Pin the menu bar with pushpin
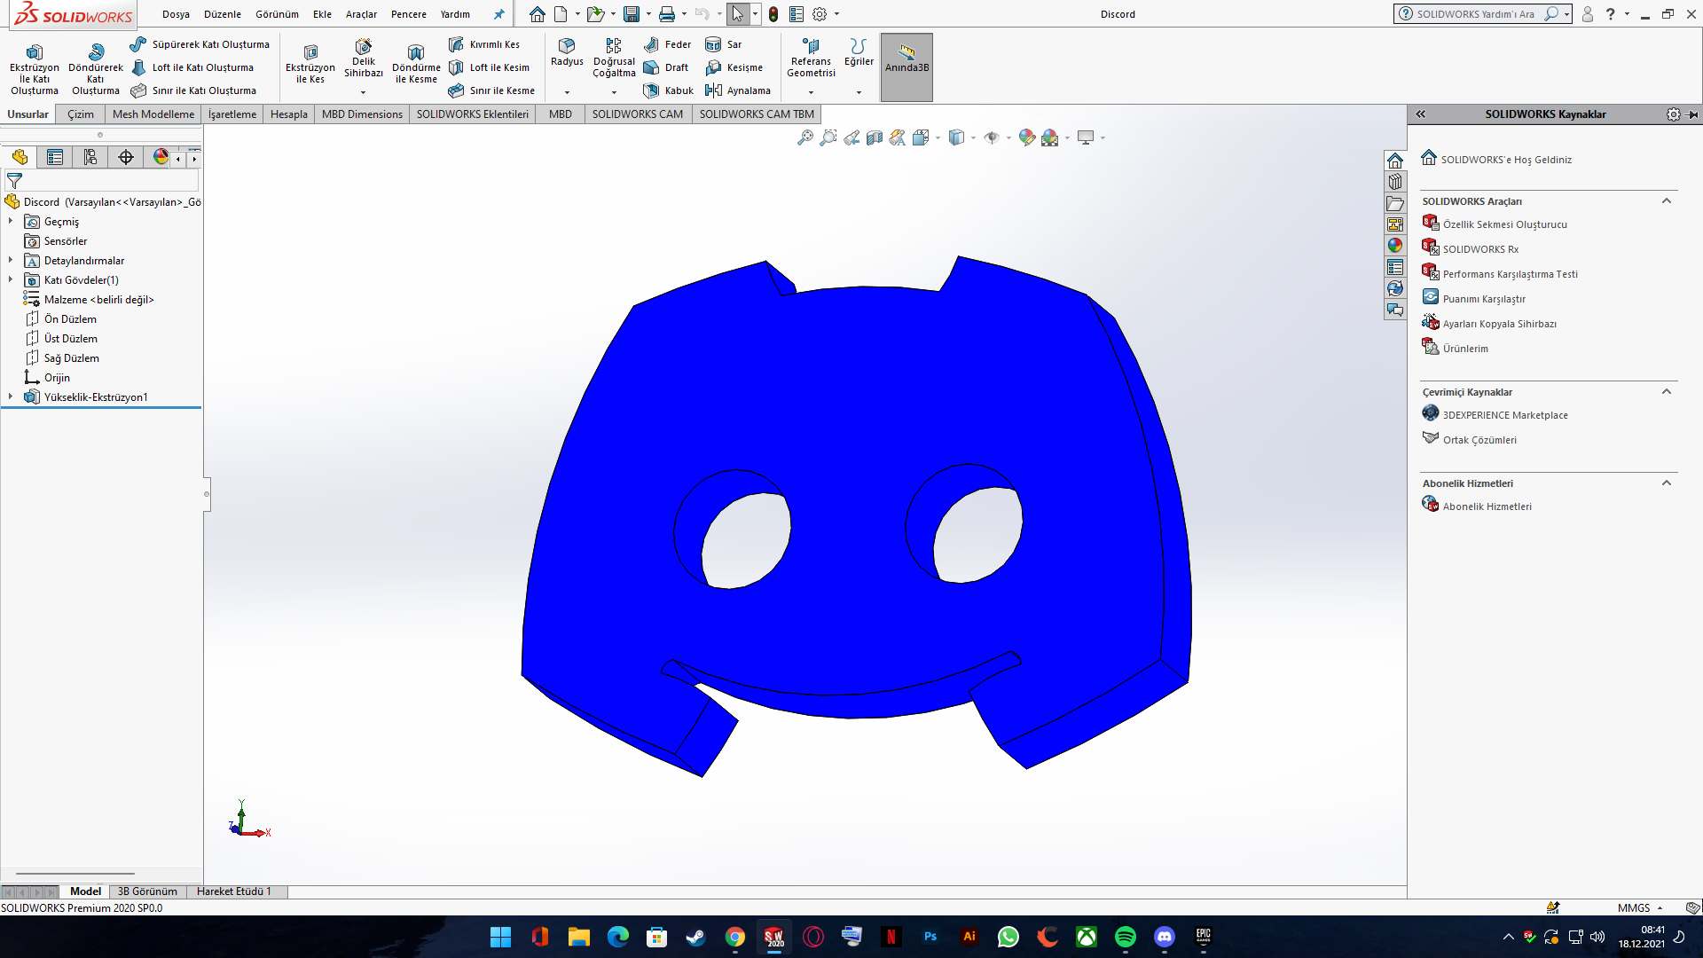 (498, 14)
